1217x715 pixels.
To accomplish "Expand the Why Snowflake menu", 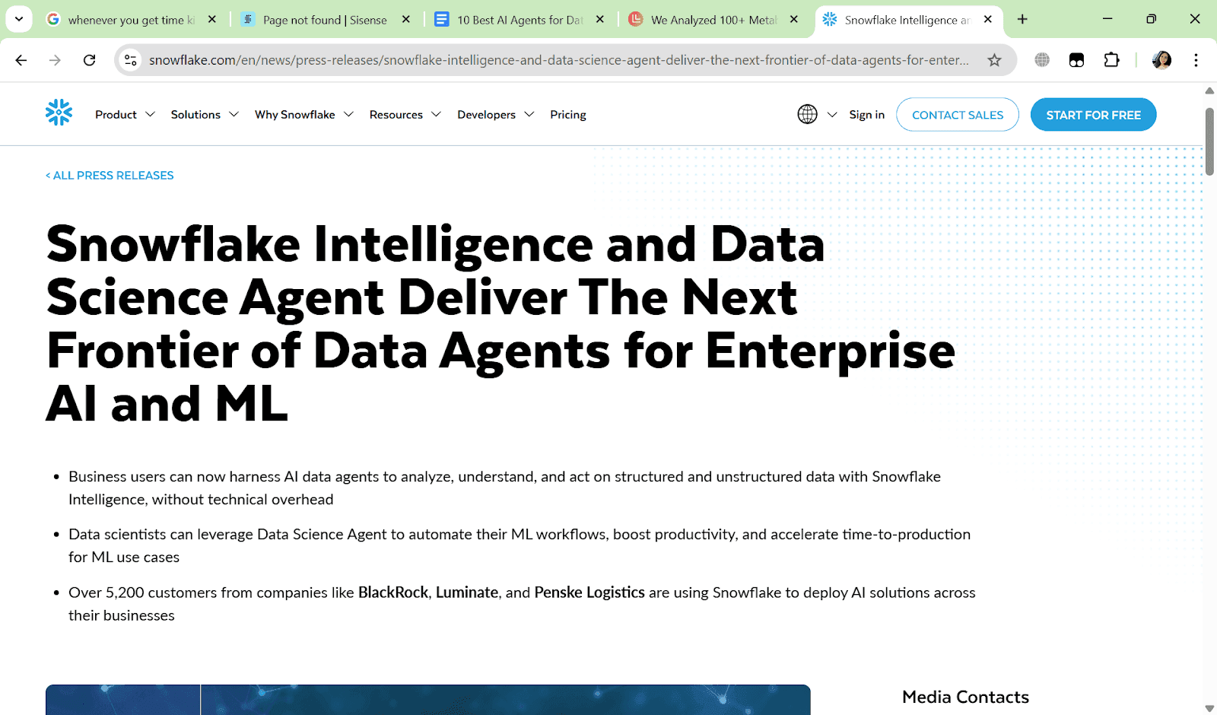I will coord(304,114).
